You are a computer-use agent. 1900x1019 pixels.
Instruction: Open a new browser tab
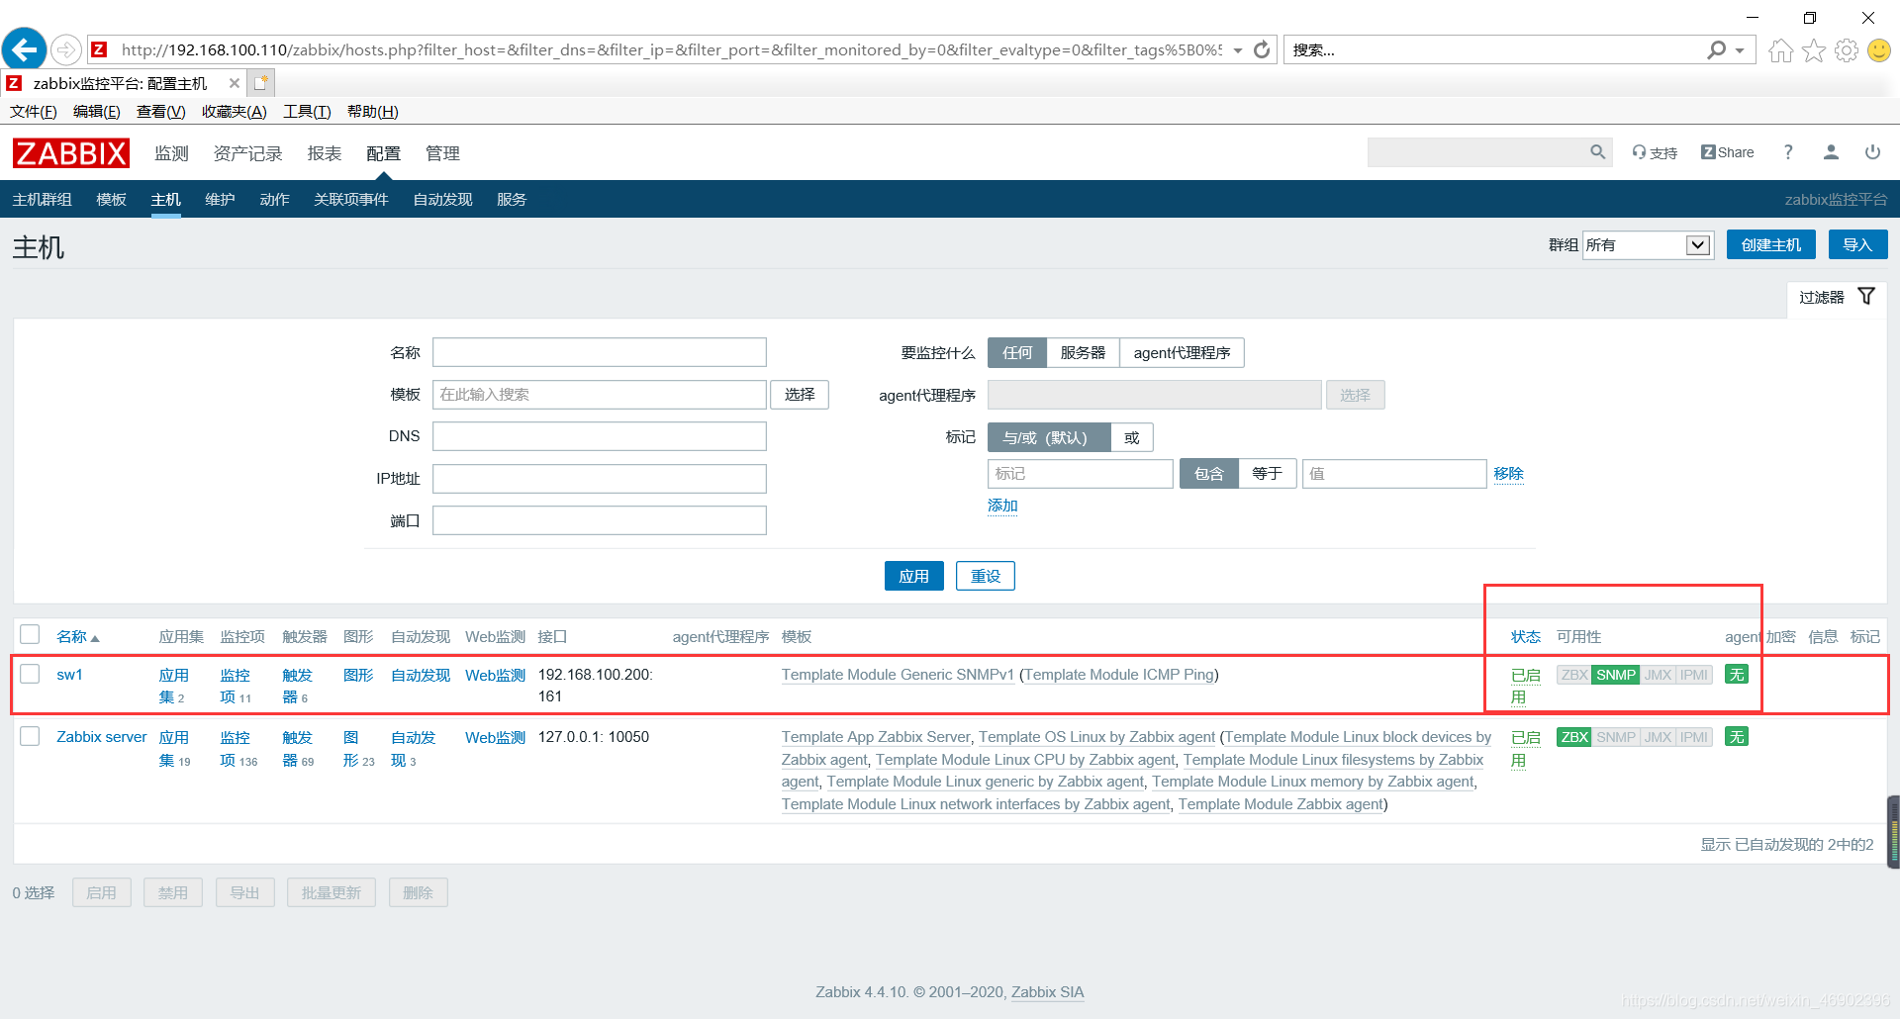(x=261, y=83)
